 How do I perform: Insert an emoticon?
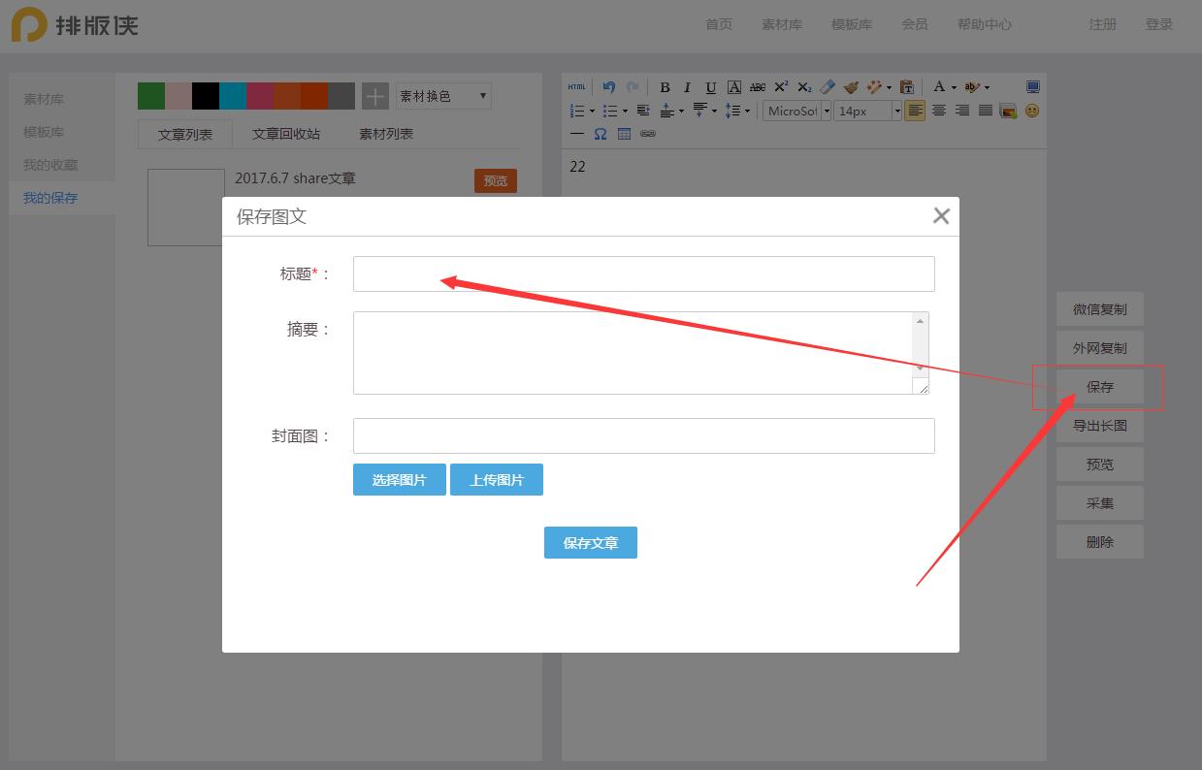pos(1031,110)
